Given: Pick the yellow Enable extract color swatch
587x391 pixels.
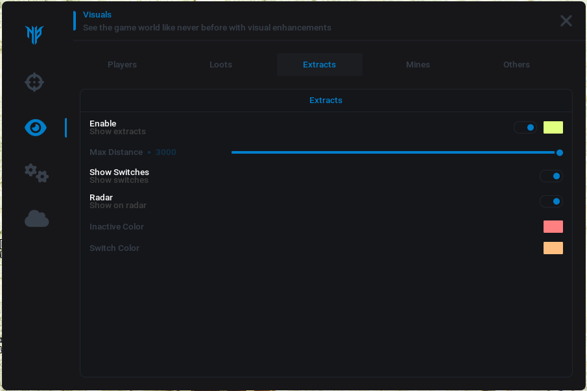Looking at the screenshot, I should (x=553, y=128).
